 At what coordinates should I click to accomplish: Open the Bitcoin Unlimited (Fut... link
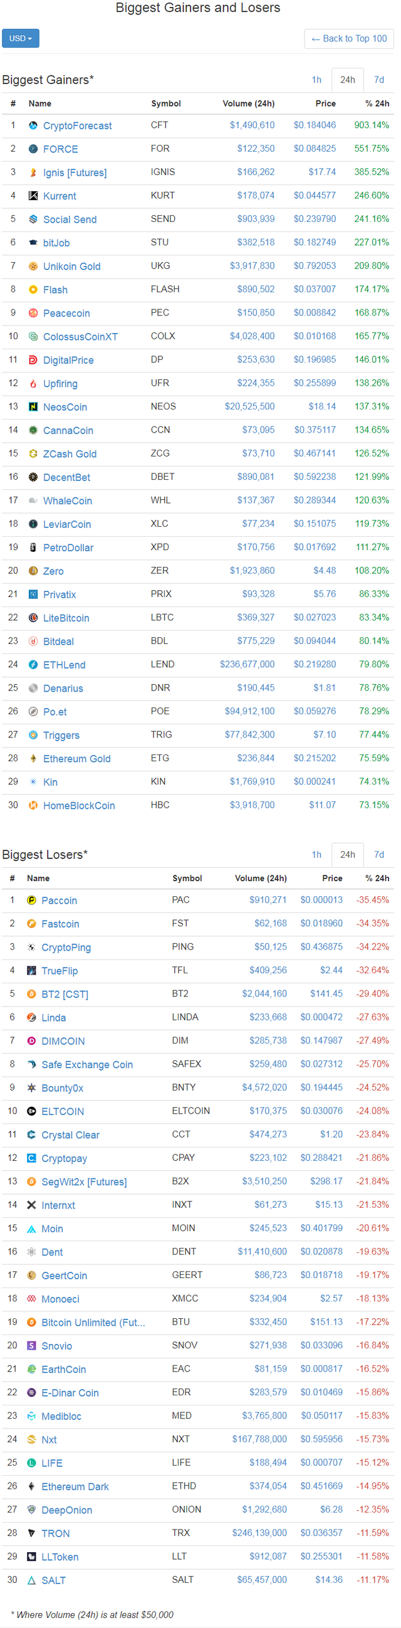point(93,1322)
